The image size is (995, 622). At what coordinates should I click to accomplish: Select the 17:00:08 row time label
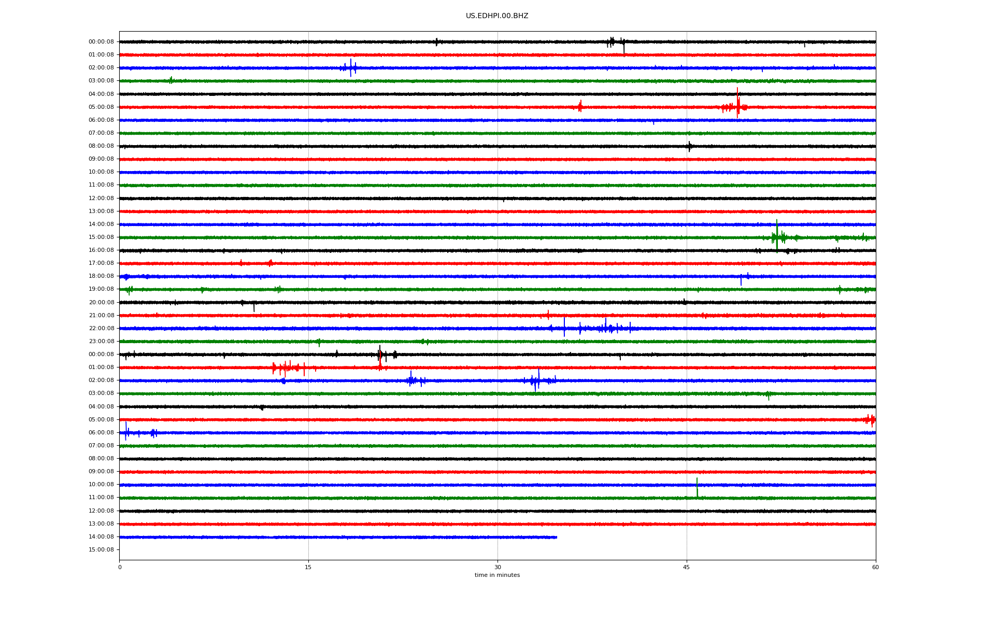(101, 263)
